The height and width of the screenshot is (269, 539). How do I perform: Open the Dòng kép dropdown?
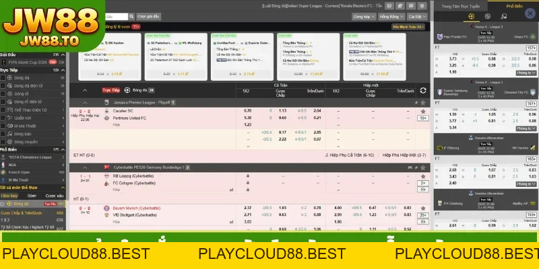[x=364, y=16]
